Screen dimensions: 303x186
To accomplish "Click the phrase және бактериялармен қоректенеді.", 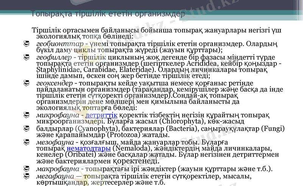I will (x=98, y=161).
